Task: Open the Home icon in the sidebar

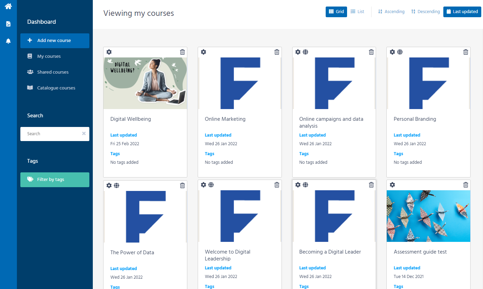Action: point(8,6)
